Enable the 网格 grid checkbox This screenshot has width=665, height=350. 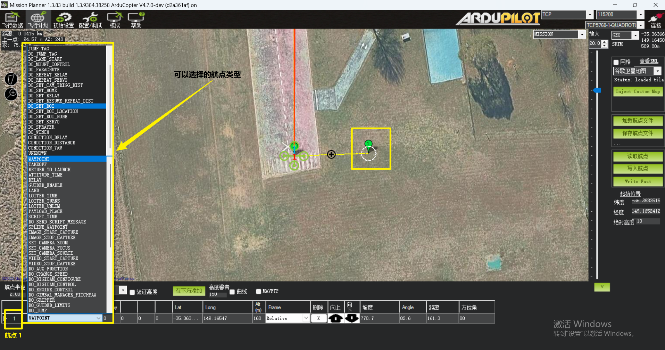click(x=616, y=62)
